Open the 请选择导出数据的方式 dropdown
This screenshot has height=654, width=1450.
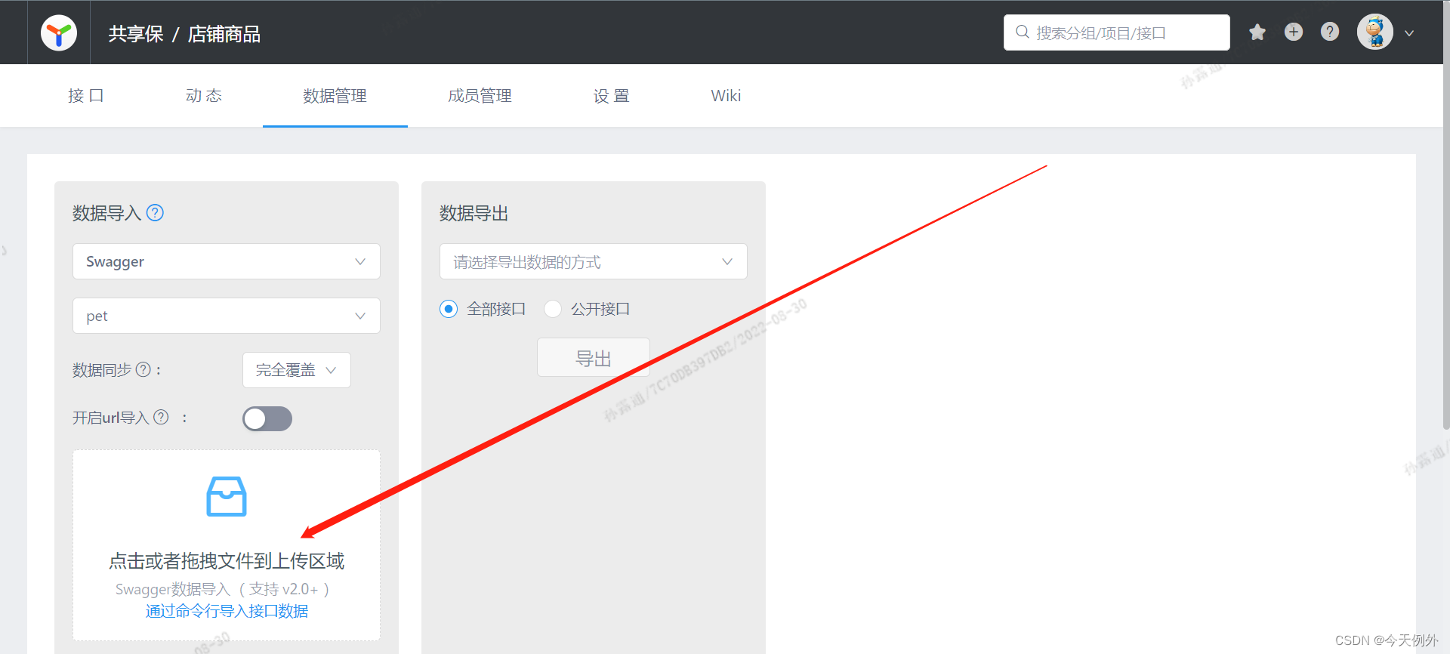(594, 261)
